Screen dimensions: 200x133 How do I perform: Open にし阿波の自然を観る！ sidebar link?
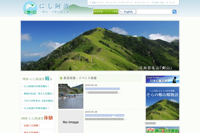coord(37,86)
